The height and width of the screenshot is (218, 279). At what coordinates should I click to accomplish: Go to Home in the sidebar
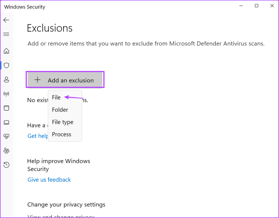(x=6, y=51)
